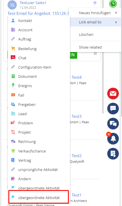Open the business process tasks icon
The width and height of the screenshot is (122, 206).
tap(113, 154)
